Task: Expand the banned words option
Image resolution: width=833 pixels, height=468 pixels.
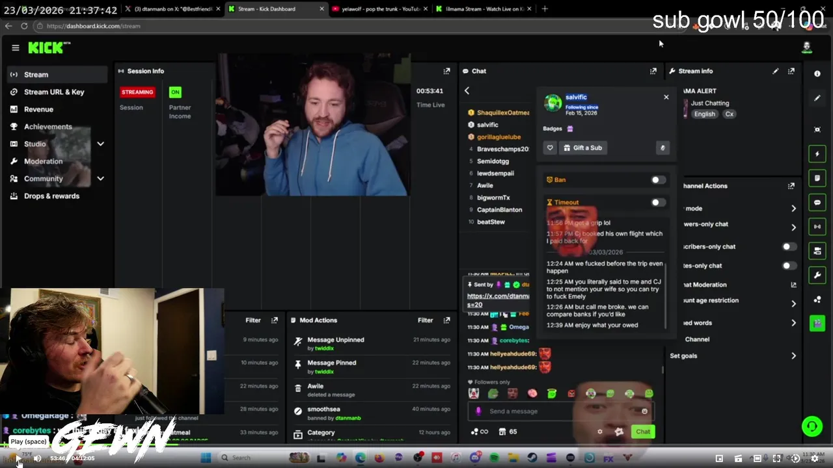Action: [793, 322]
